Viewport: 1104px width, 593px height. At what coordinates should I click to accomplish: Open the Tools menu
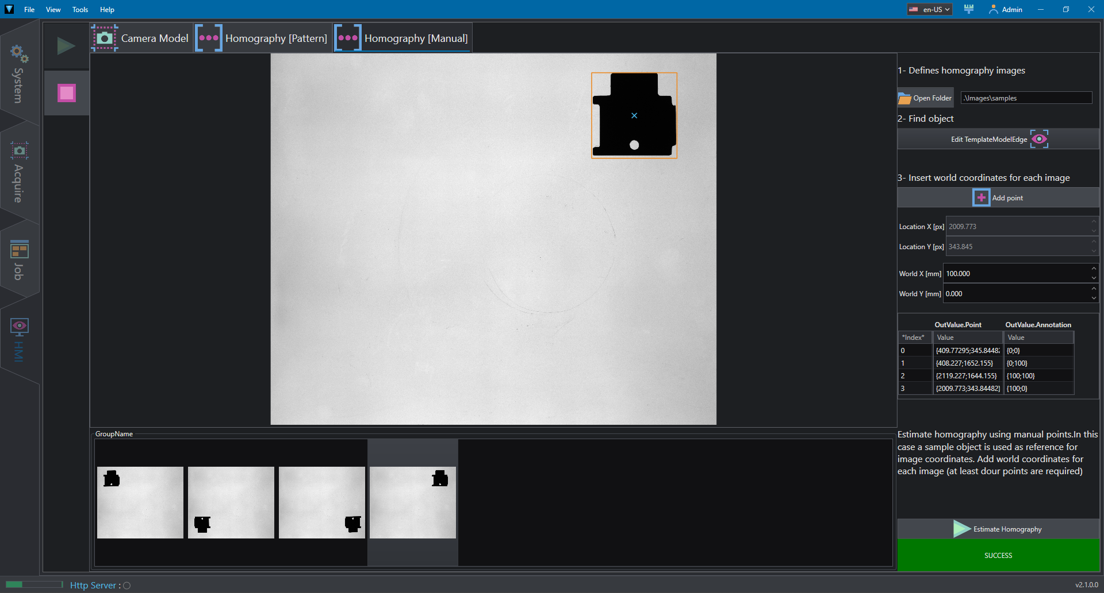(80, 9)
